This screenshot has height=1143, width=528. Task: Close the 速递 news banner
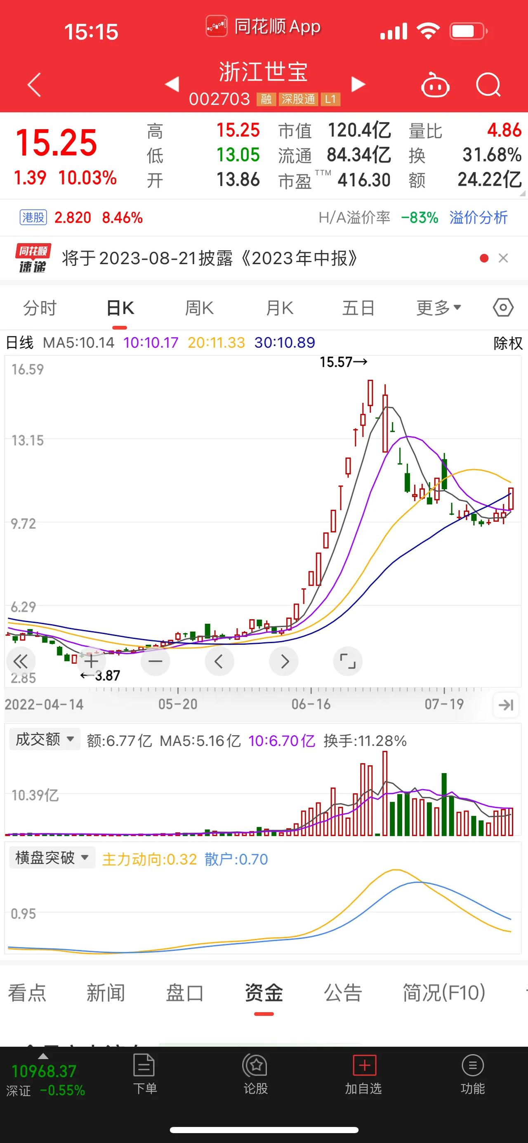[503, 258]
